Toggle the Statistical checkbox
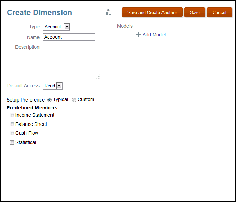 (12, 142)
